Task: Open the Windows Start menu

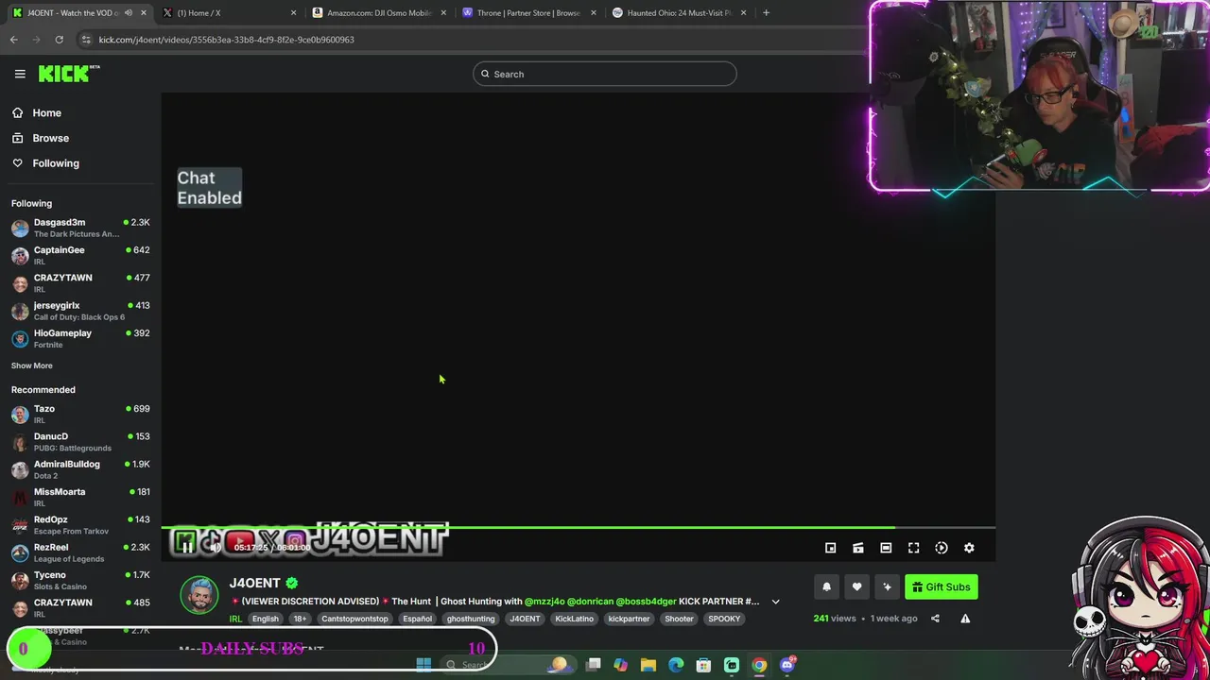Action: click(x=423, y=665)
